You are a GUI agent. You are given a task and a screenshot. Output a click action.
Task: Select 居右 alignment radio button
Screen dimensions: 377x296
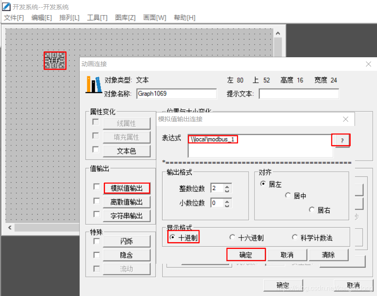click(312, 209)
